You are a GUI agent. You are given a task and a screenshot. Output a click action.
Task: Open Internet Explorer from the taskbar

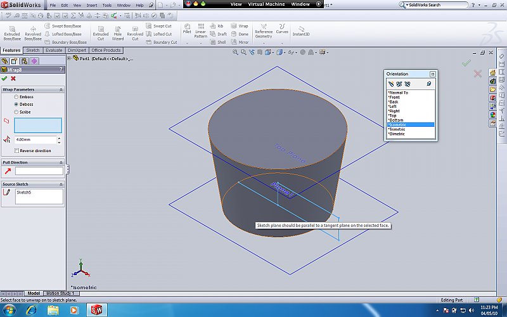[31, 310]
